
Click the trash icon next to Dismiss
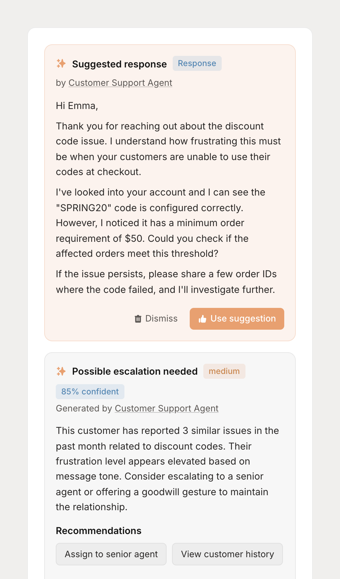pyautogui.click(x=137, y=319)
